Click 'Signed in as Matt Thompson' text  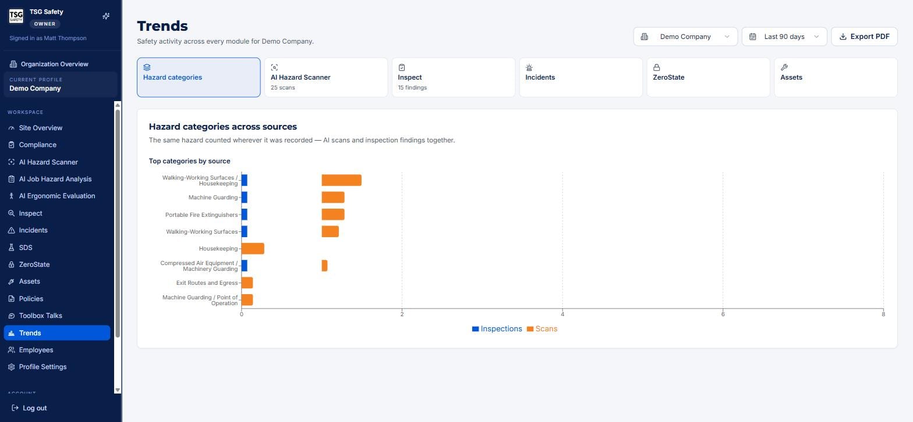(48, 38)
